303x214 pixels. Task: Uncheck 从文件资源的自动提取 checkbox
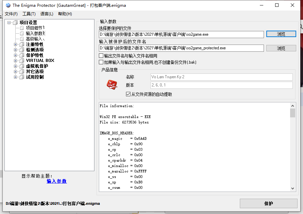click(128, 94)
